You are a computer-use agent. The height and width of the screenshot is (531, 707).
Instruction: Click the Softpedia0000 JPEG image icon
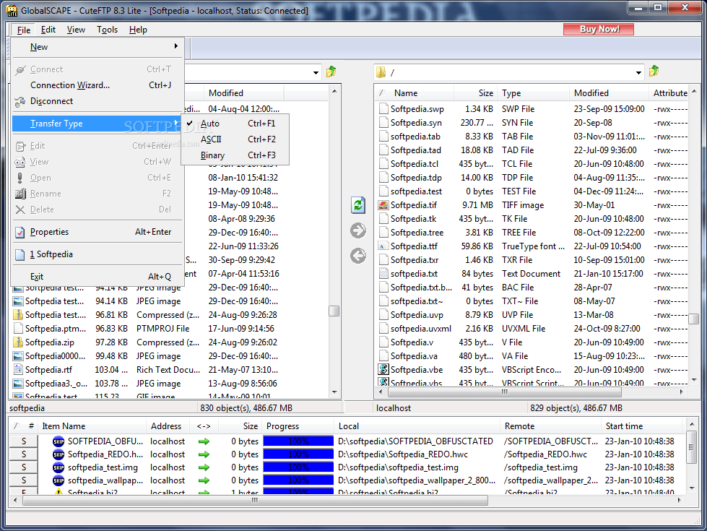[x=18, y=356]
